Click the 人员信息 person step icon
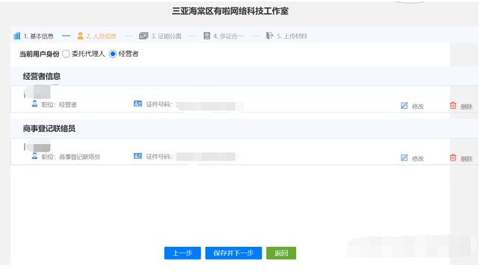The image size is (483, 279). (x=81, y=36)
